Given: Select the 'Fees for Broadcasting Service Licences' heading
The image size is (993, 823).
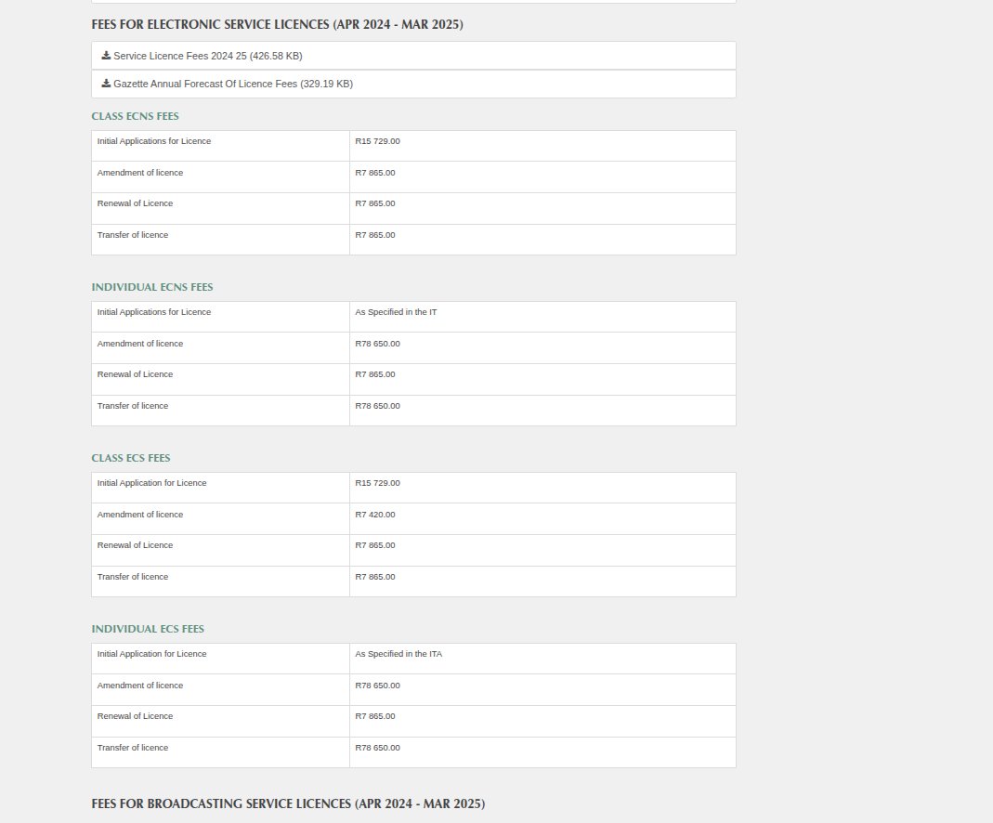Looking at the screenshot, I should (288, 804).
